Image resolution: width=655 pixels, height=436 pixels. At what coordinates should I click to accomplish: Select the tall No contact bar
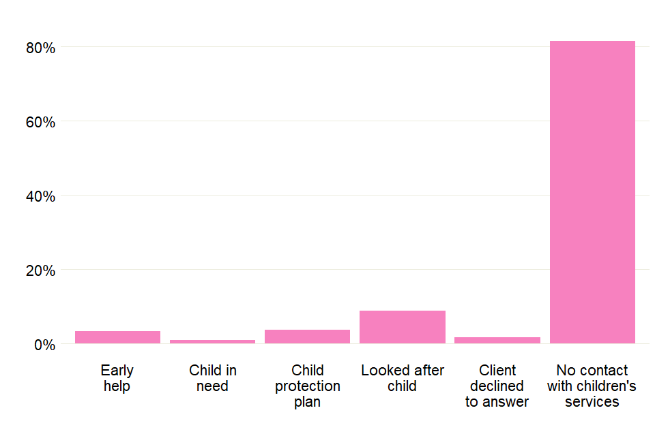592,192
